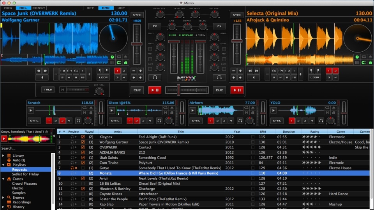Click left deck LOOP button
374x210 pixels.
(103, 77)
